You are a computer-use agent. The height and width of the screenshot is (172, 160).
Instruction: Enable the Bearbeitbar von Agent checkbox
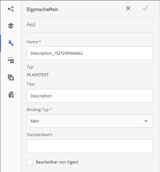(30, 162)
